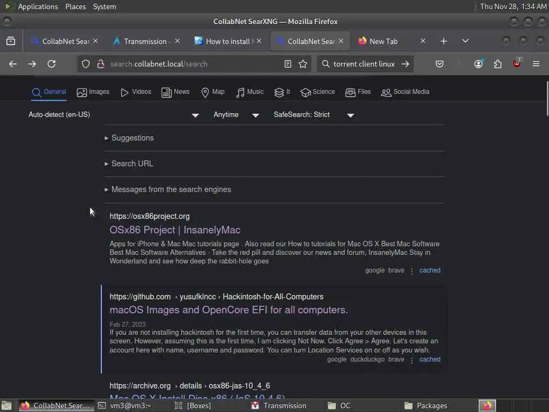The image size is (549, 412).
Task: Open Firefox View icon
Action: pos(11,41)
